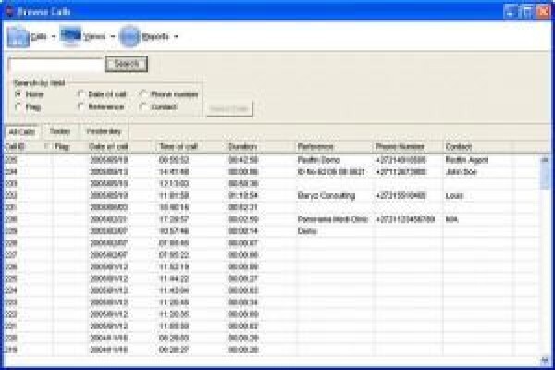Click the reference cell 'Demo'
The width and height of the screenshot is (555, 370).
pos(307,231)
